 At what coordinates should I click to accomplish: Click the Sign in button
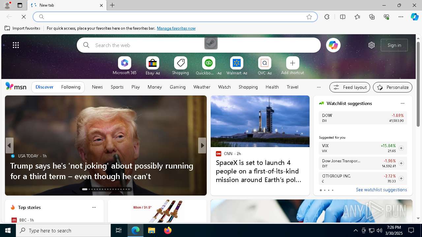pos(394,45)
